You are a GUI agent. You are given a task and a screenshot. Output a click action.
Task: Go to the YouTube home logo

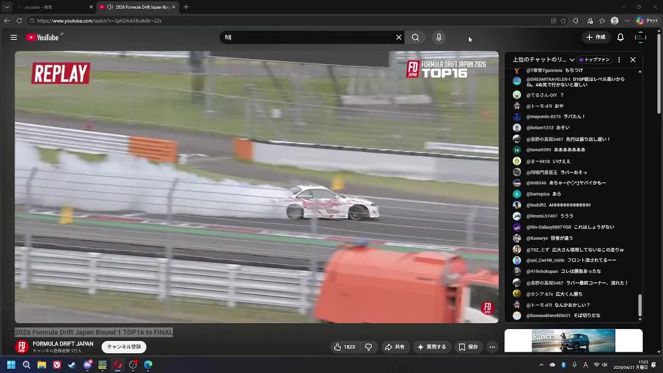pos(44,37)
